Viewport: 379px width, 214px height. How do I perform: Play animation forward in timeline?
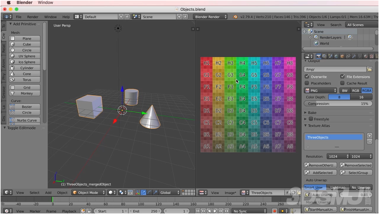(215, 211)
